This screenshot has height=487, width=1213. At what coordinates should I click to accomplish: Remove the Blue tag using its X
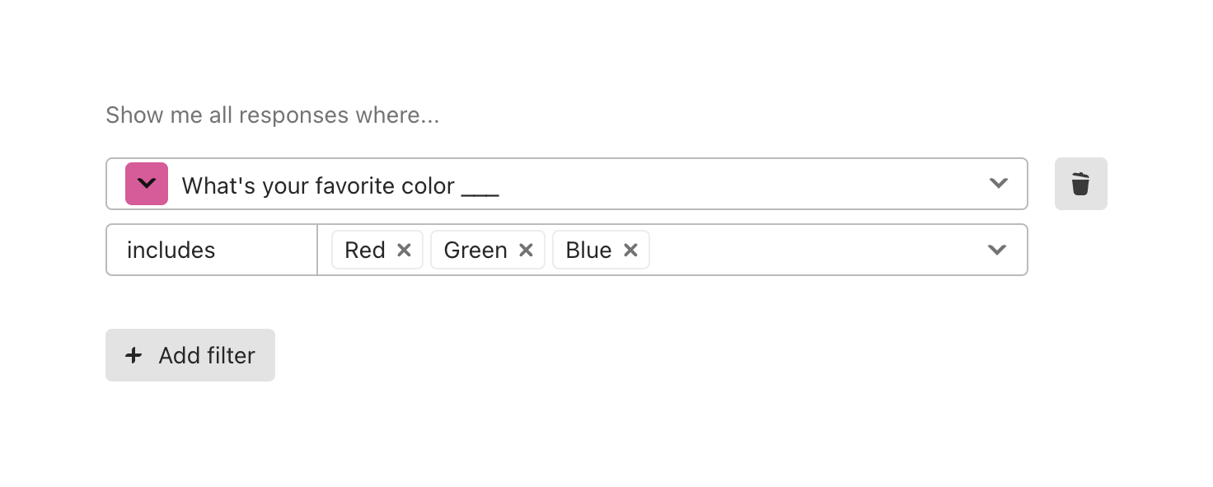(630, 251)
